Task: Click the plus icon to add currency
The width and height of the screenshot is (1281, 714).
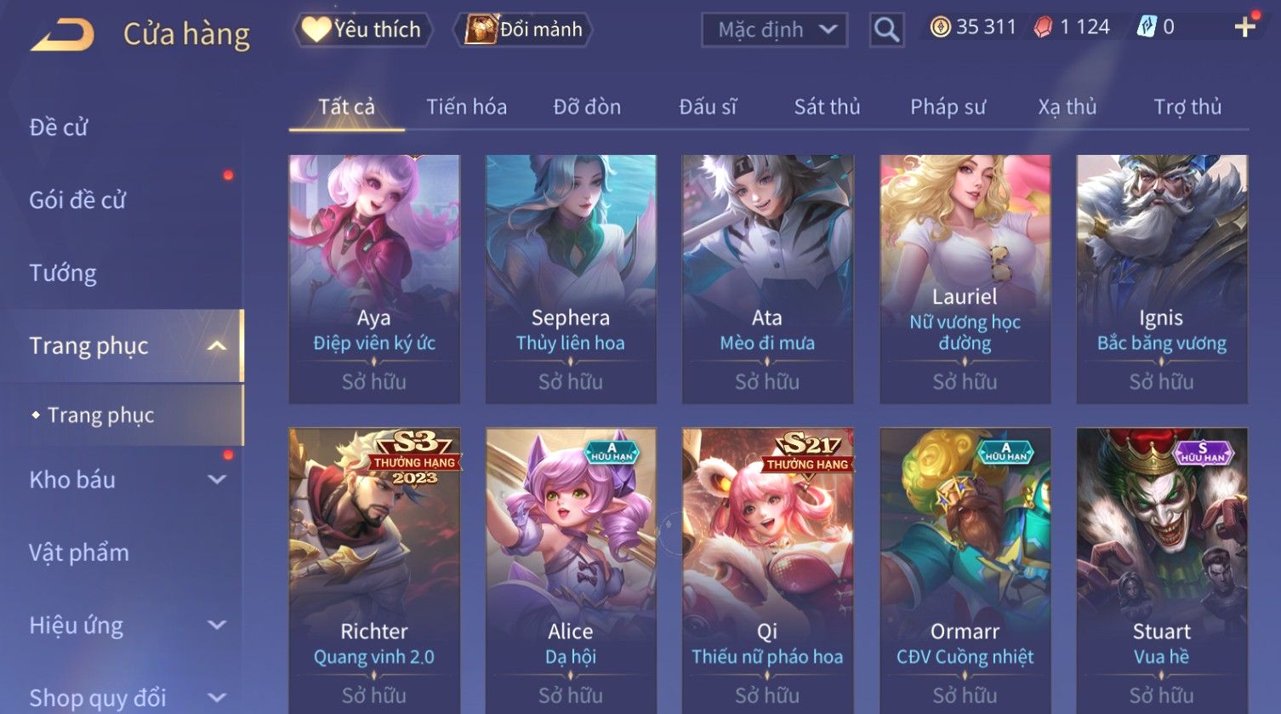Action: [x=1245, y=27]
